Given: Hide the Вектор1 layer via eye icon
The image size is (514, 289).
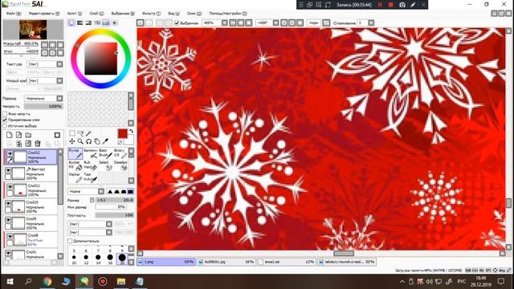Looking at the screenshot, I should (x=8, y=170).
